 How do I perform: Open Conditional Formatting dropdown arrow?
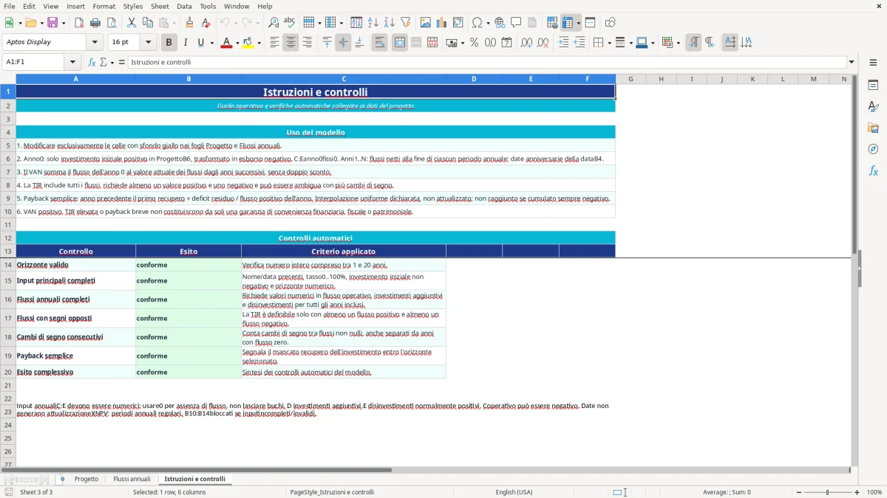click(678, 43)
